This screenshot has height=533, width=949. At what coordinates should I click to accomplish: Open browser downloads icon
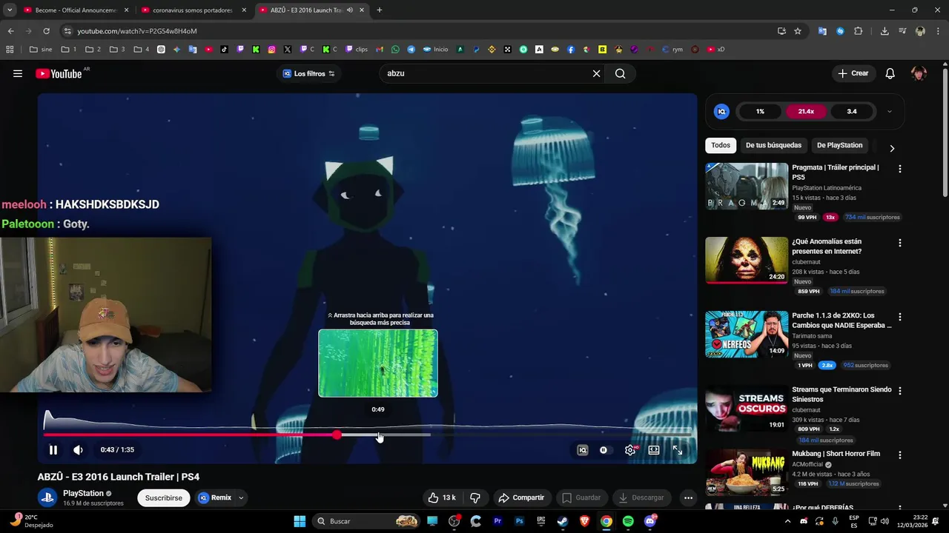(x=884, y=31)
